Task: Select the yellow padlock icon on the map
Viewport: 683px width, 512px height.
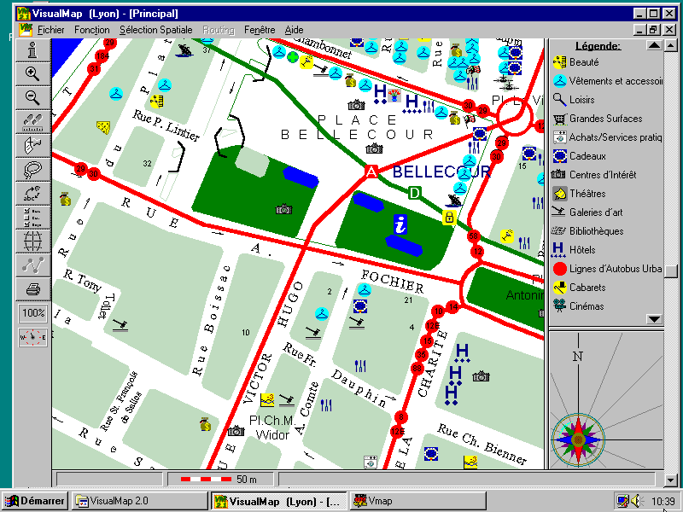Action: point(449,217)
